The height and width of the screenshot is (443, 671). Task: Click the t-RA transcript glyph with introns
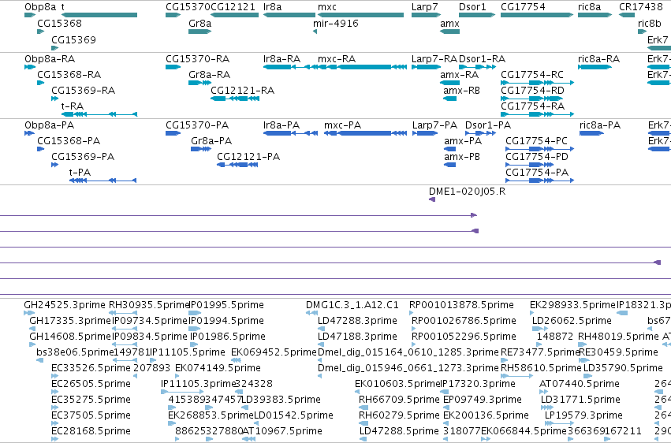point(99,114)
